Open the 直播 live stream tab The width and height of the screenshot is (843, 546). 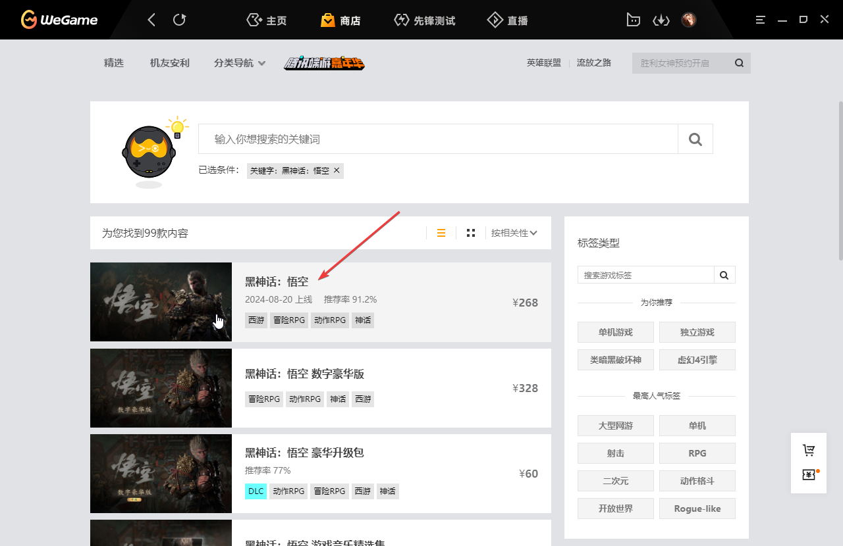click(x=507, y=20)
